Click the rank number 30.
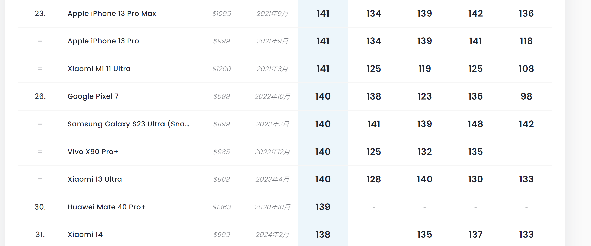Image resolution: width=591 pixels, height=246 pixels. tap(40, 207)
